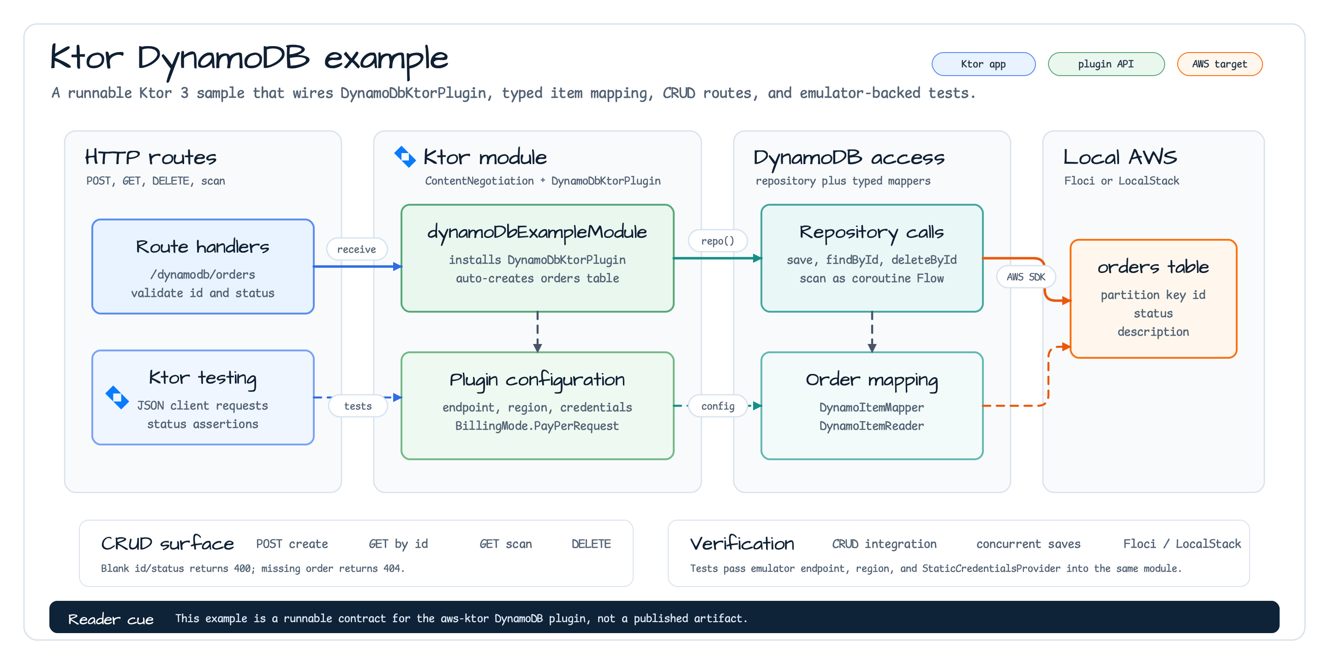This screenshot has height=664, width=1329.
Task: Click the 'Ktor DynamoDB example' title
Action: click(x=249, y=60)
